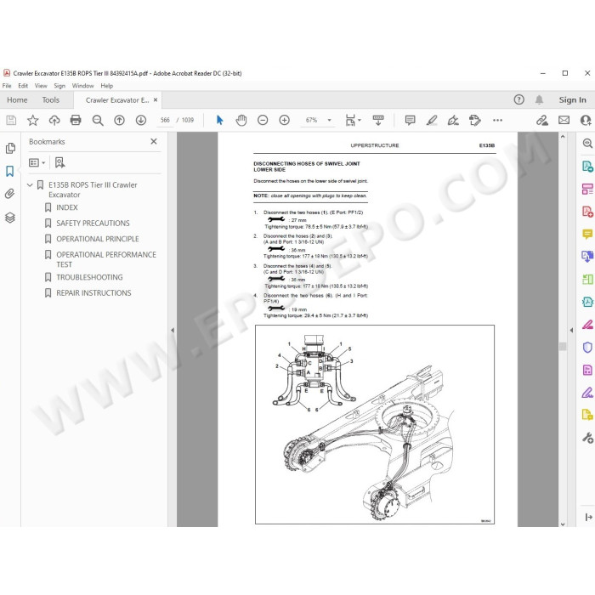
Task: Print the document with the printer icon
Action: coord(76,121)
